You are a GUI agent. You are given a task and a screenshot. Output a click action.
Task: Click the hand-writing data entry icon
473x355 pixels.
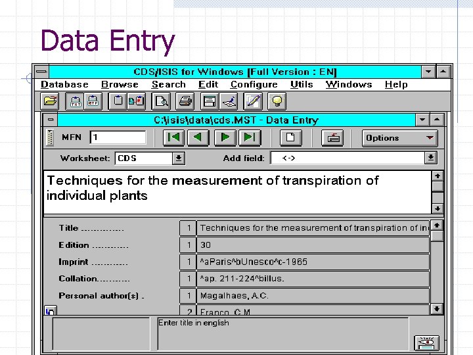229,101
